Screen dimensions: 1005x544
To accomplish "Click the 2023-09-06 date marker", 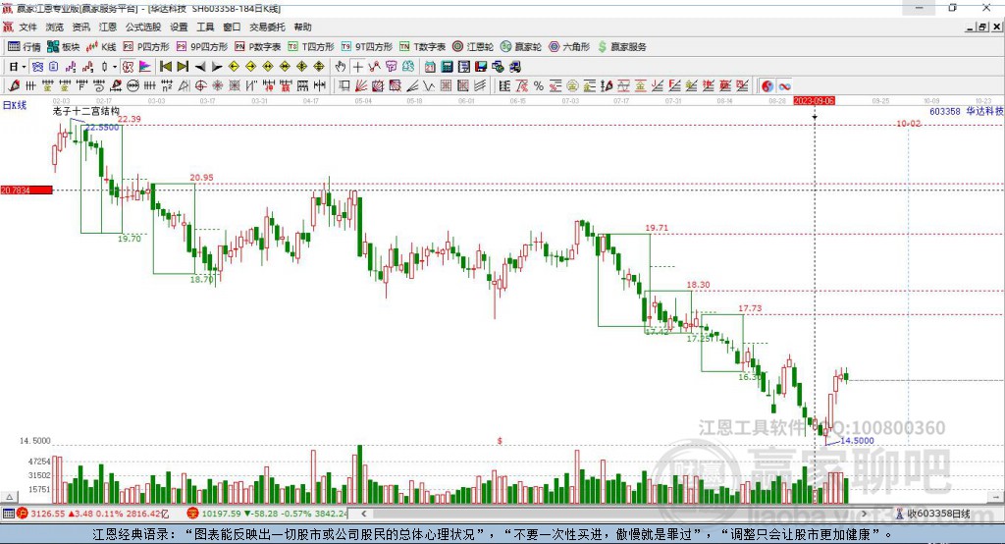I will pyautogui.click(x=814, y=101).
